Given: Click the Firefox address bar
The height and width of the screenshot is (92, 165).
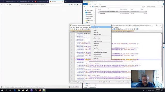Looking at the screenshot, I should pyautogui.click(x=40, y=5).
